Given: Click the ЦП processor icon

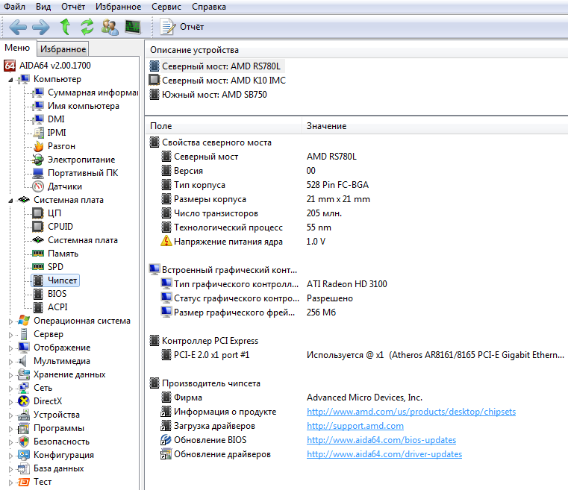Looking at the screenshot, I should click(37, 213).
